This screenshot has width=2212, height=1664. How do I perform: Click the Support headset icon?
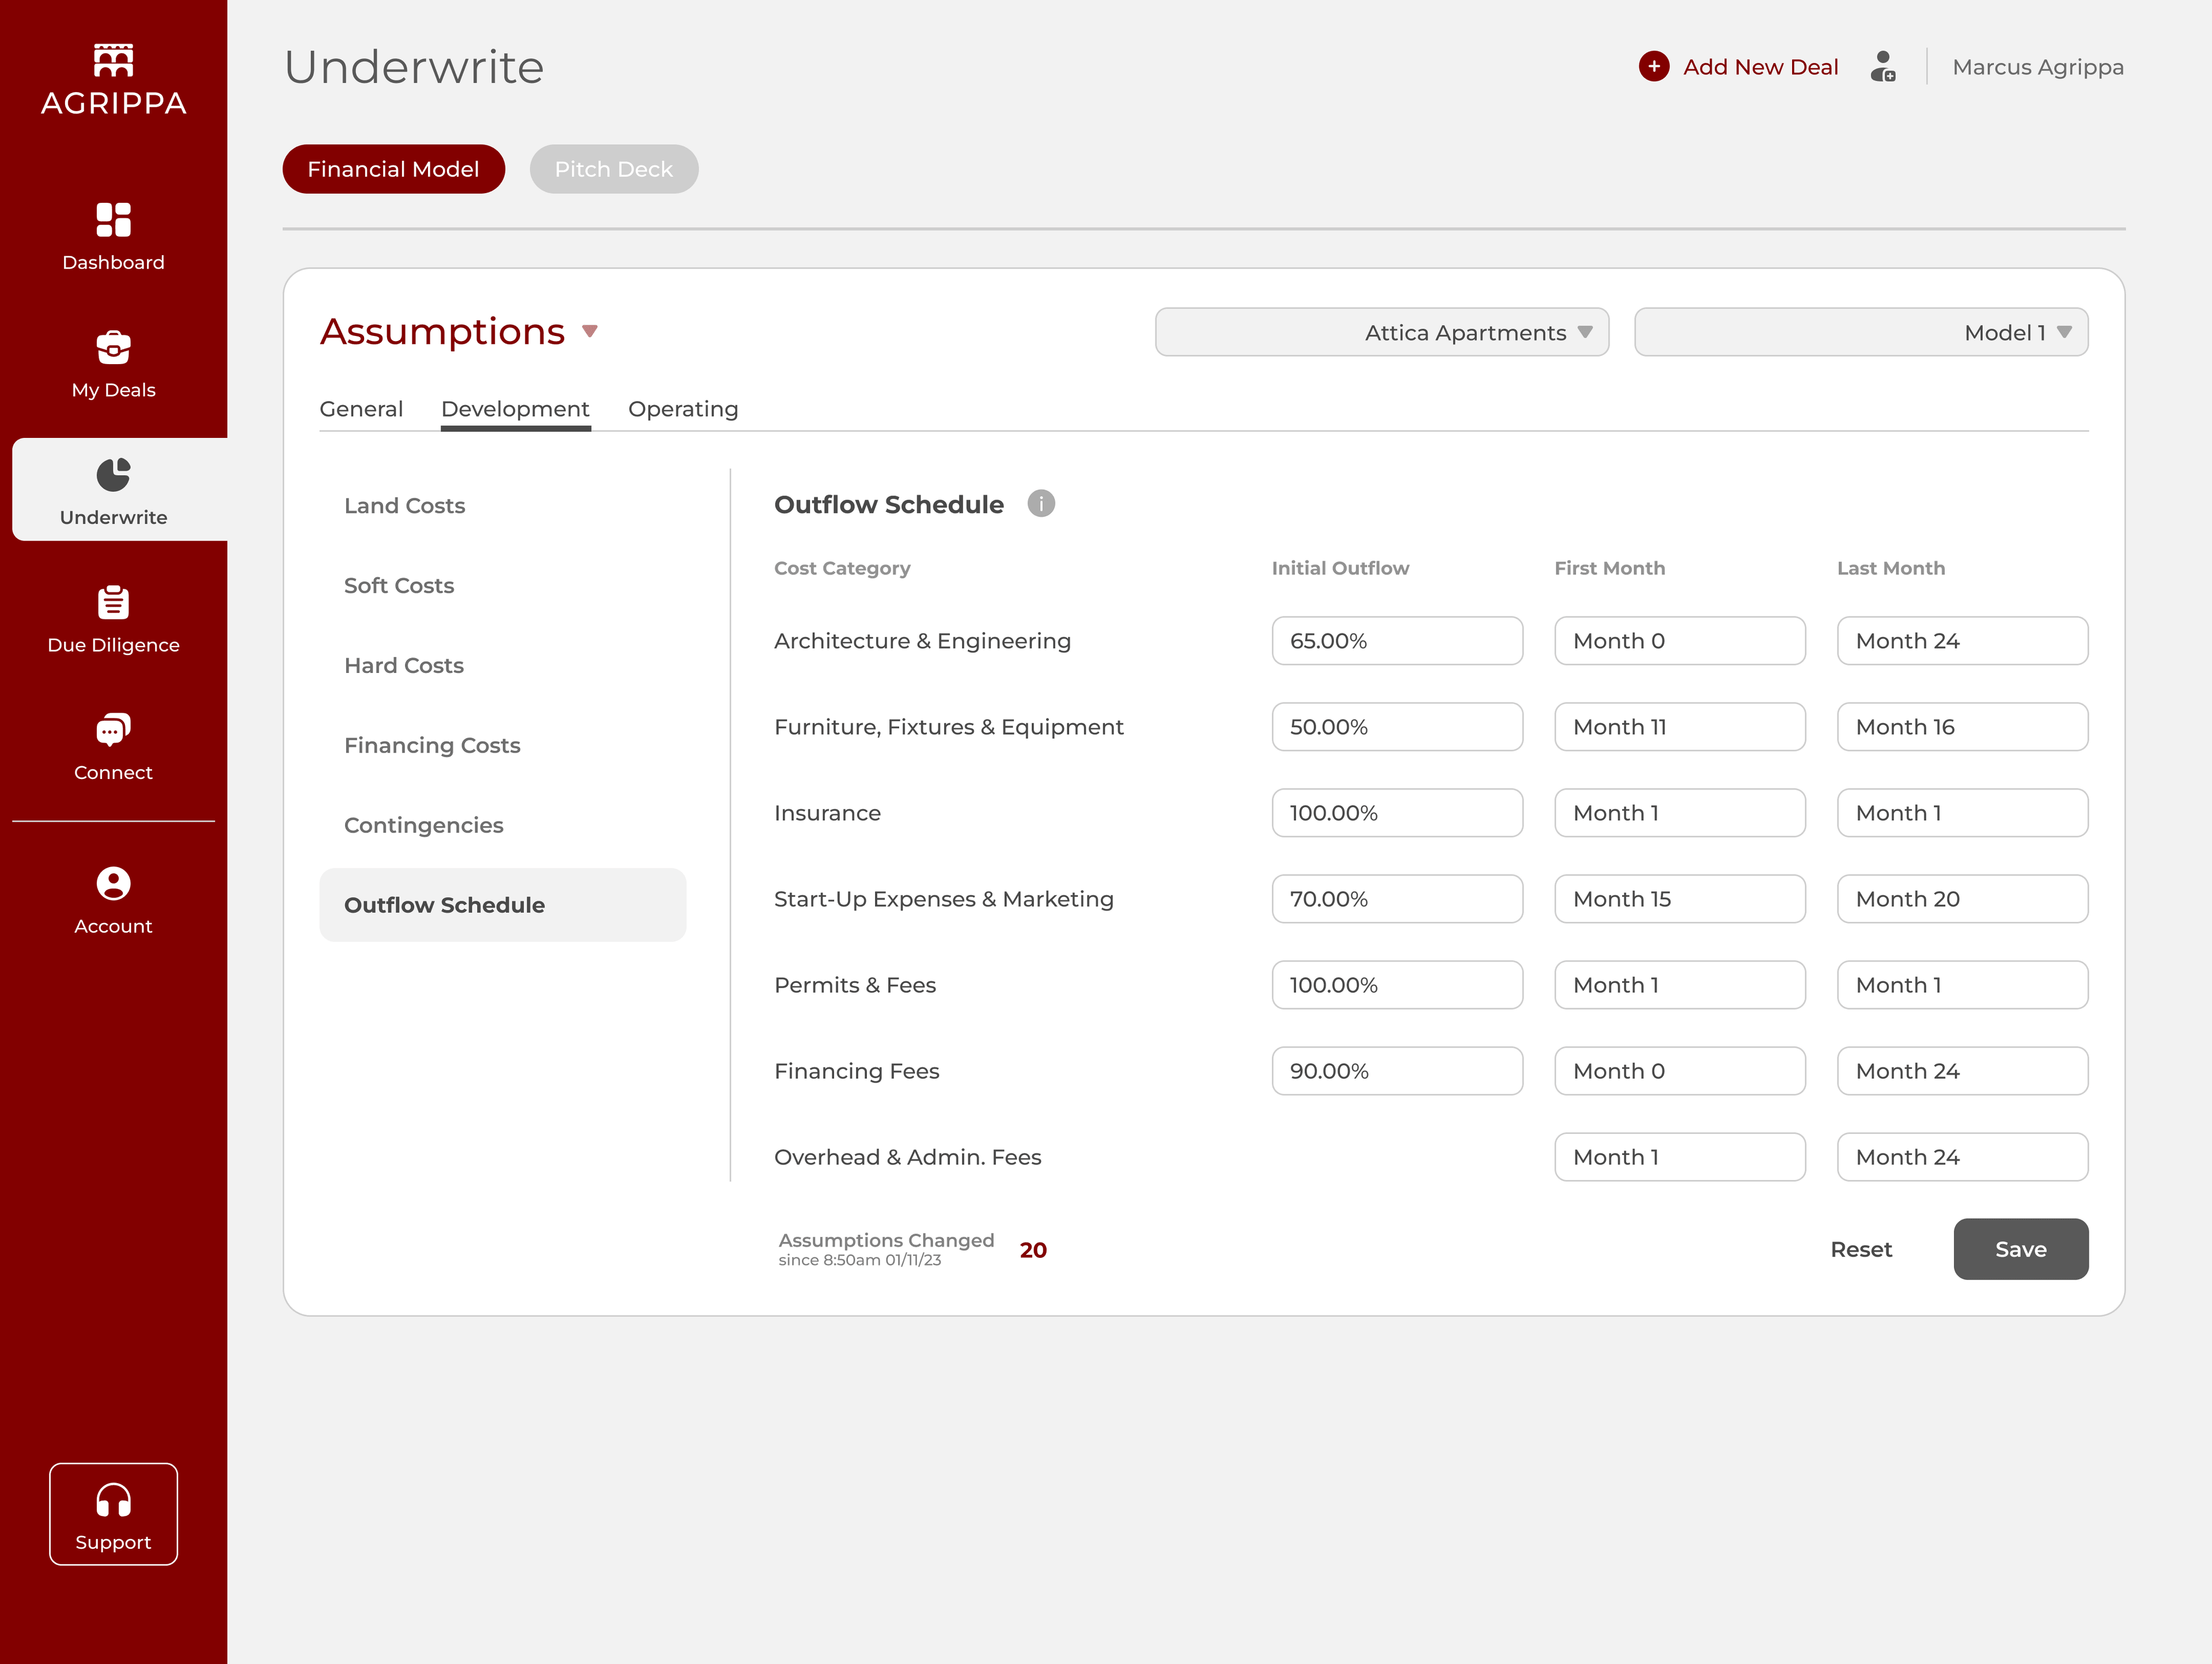click(113, 1500)
